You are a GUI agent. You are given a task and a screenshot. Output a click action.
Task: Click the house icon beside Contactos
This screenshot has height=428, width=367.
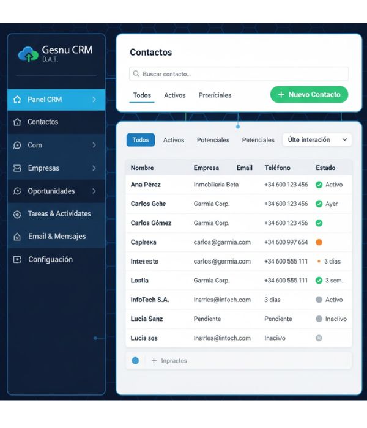coord(17,122)
